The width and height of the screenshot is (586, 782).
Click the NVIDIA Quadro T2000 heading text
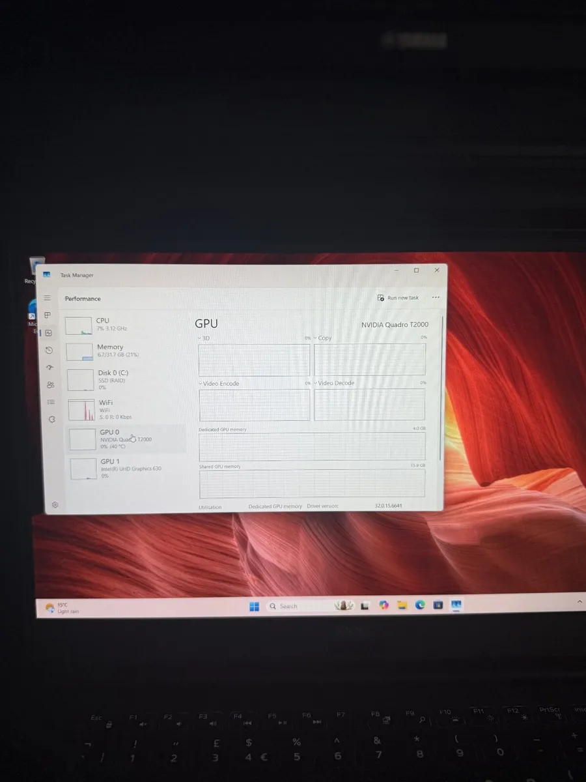395,325
